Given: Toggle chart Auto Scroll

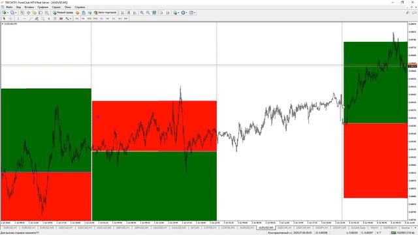Looking at the screenshot, I should pyautogui.click(x=161, y=12).
